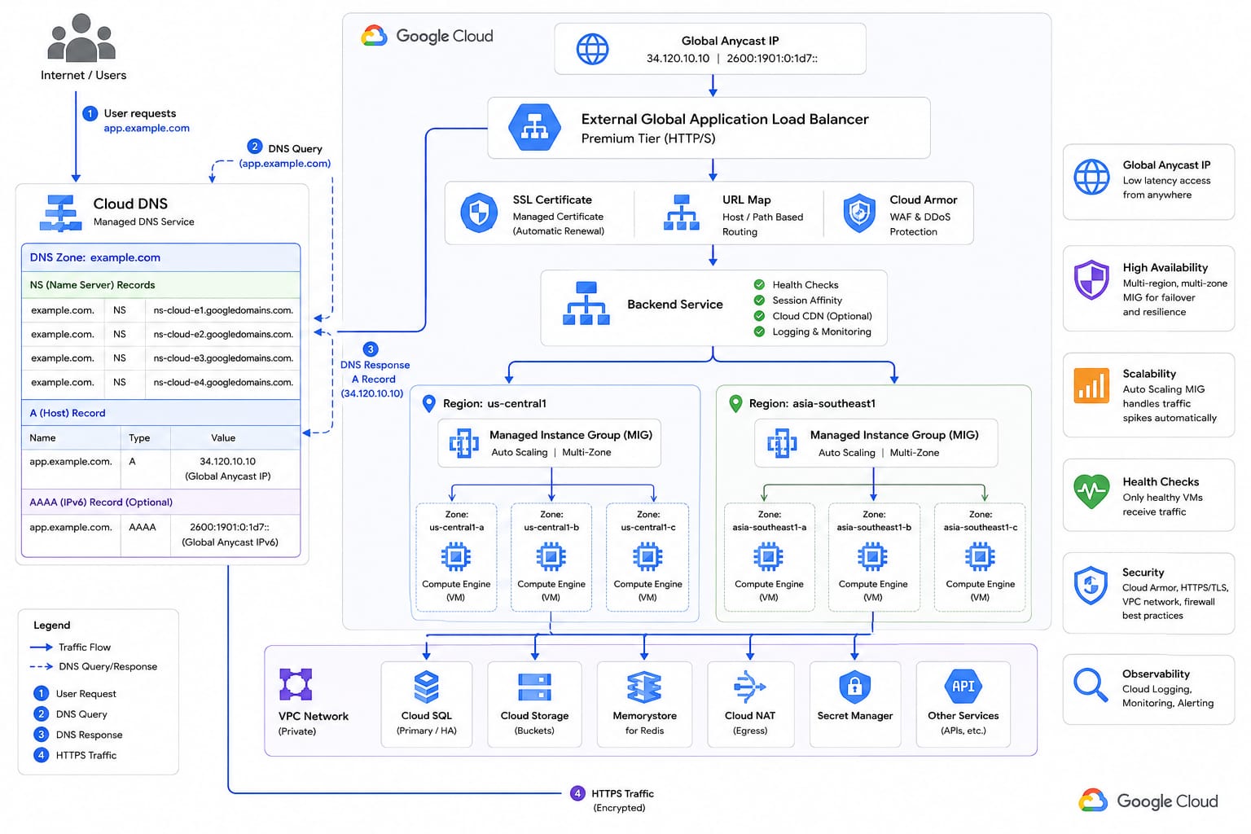Click the Backend Service icon
This screenshot has width=1251, height=834.
(x=586, y=304)
